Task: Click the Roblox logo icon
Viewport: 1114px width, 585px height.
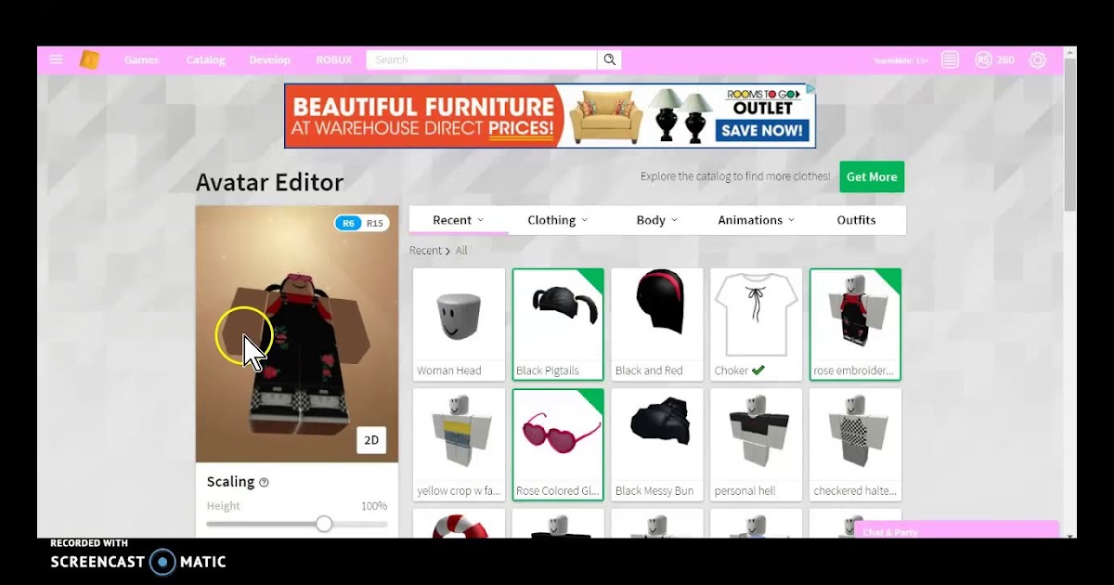Action: pos(89,59)
